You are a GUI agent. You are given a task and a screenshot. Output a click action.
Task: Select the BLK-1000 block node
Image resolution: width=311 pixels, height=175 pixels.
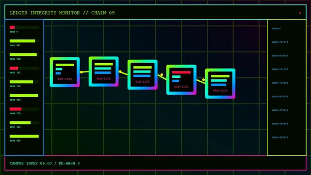(65, 72)
